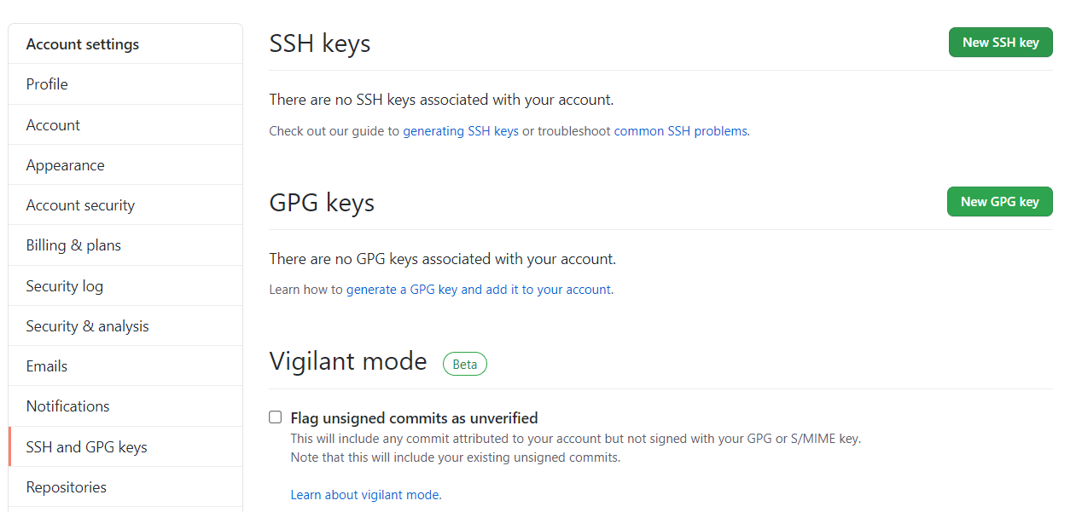View the Security log

tap(65, 286)
